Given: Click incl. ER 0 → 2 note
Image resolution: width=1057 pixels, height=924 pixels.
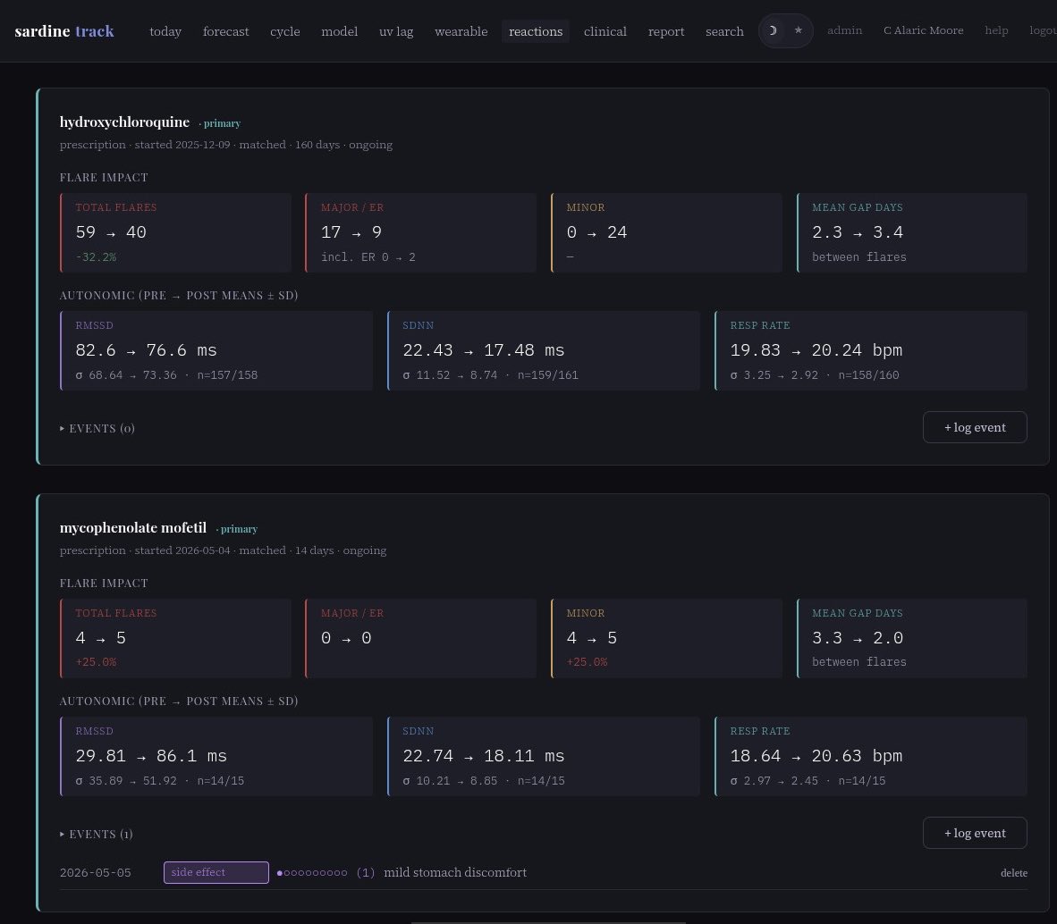Looking at the screenshot, I should 368,257.
